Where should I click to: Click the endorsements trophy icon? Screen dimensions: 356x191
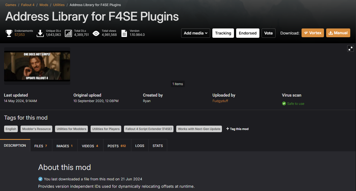click(x=9, y=33)
